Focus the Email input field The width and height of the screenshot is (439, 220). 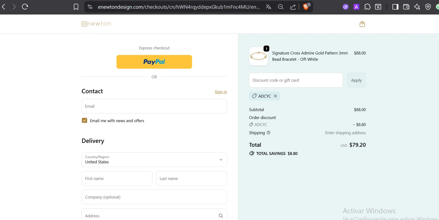click(x=154, y=106)
